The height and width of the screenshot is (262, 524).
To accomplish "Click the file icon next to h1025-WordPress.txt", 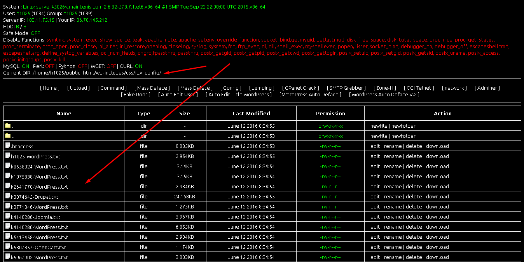I will click(x=8, y=156).
